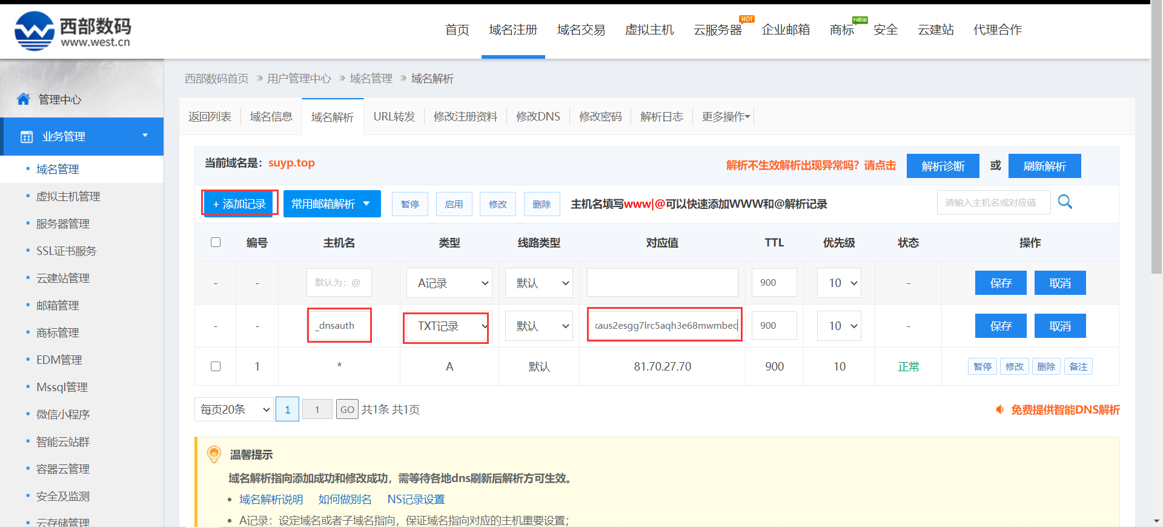Image resolution: width=1163 pixels, height=528 pixels.
Task: Open 云服务器 in the top navigation
Action: pos(718,30)
